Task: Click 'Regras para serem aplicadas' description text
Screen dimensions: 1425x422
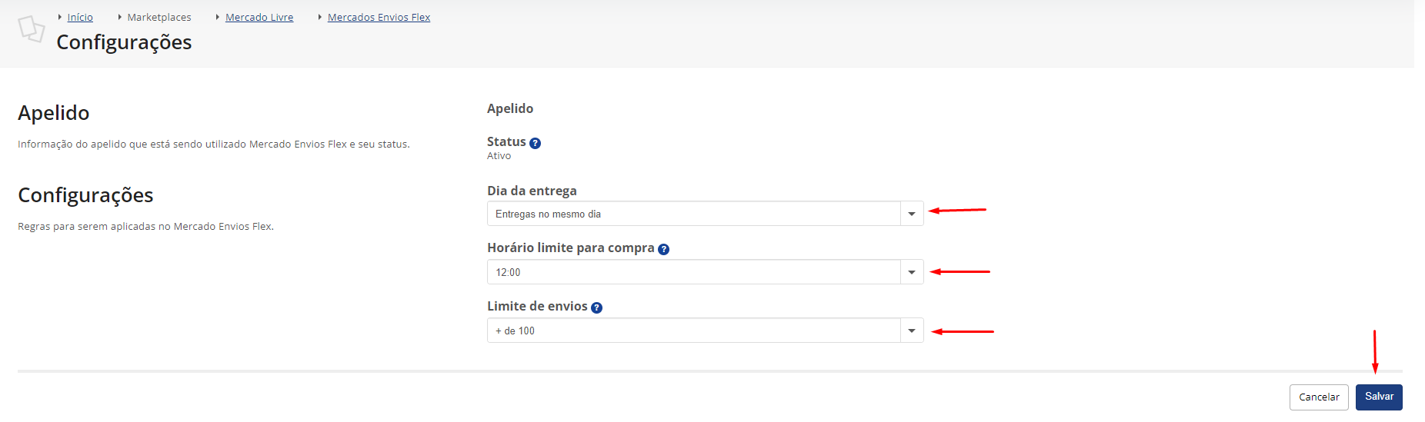Action: click(x=146, y=226)
